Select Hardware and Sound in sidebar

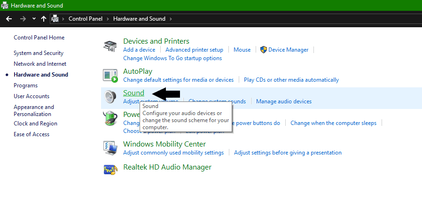click(41, 75)
